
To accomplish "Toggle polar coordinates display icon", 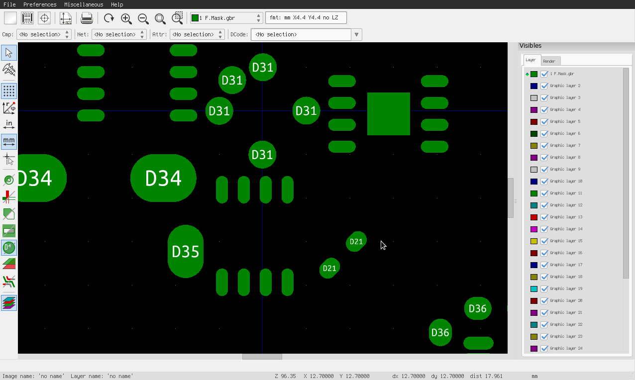I will pos(9,108).
